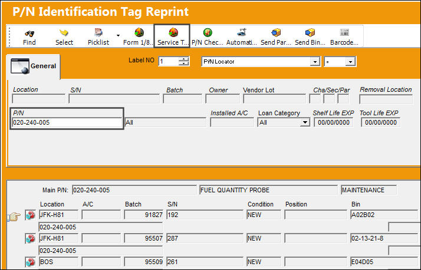Screen dimensions: 421x270
Task: Click the Batch filter input field
Action: pyautogui.click(x=182, y=99)
